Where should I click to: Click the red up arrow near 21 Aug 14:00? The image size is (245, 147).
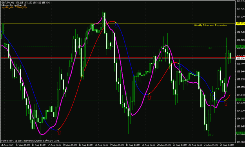point(226,103)
